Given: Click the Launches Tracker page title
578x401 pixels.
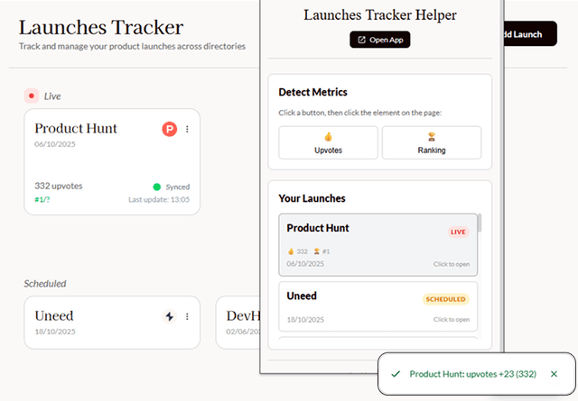Looking at the screenshot, I should [101, 28].
